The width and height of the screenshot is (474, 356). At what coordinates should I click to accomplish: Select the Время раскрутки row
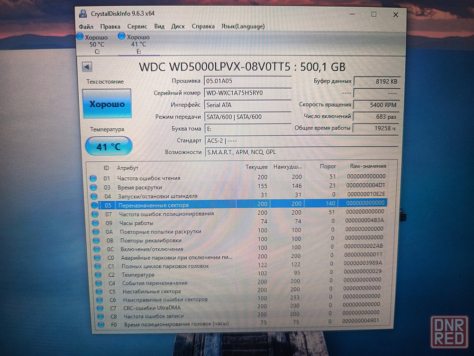[x=238, y=186]
